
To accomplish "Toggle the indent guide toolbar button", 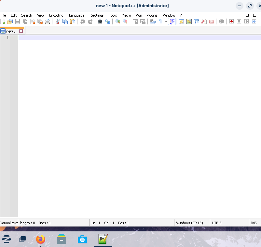I will coord(172,21).
